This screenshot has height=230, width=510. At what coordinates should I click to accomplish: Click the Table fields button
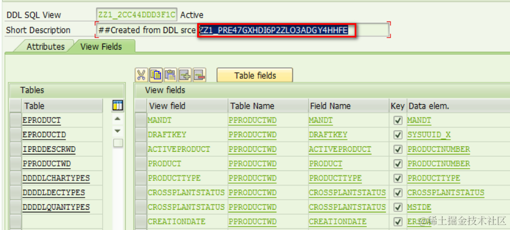(254, 76)
